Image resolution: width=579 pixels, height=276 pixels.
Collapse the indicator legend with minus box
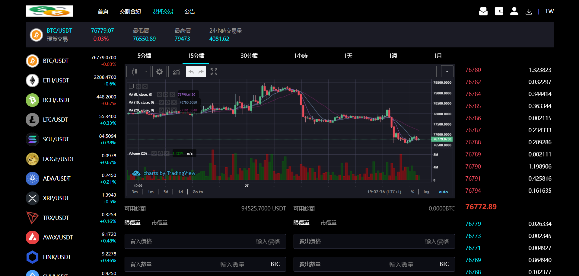tap(131, 86)
